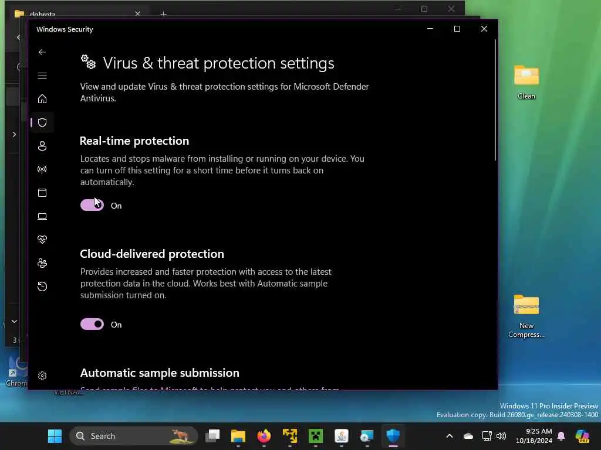This screenshot has width=601, height=450.
Task: Open Device security laptop icon
Action: pos(42,216)
